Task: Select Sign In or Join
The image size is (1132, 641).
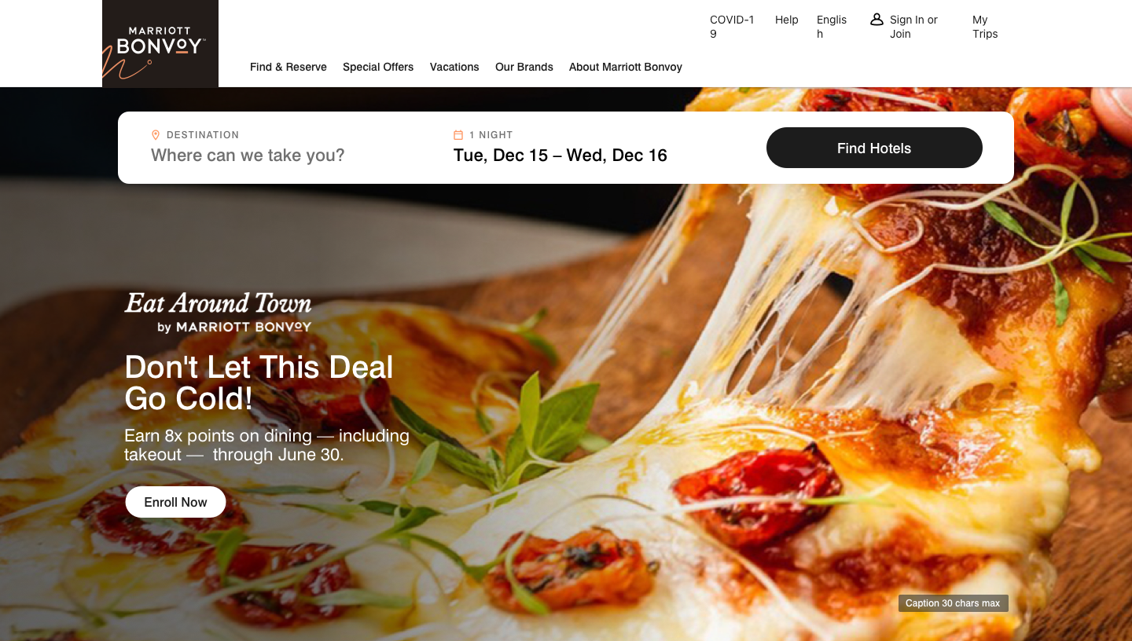Action: pos(913,27)
